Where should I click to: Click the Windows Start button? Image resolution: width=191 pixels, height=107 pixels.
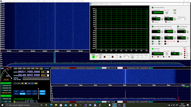(2, 105)
